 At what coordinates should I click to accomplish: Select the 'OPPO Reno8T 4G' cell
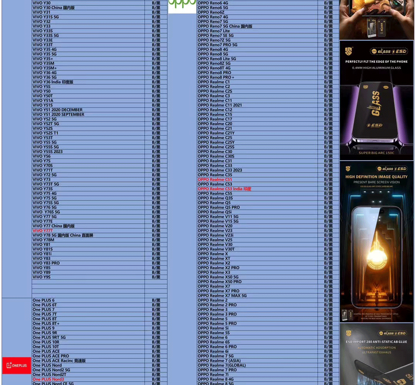(x=257, y=68)
